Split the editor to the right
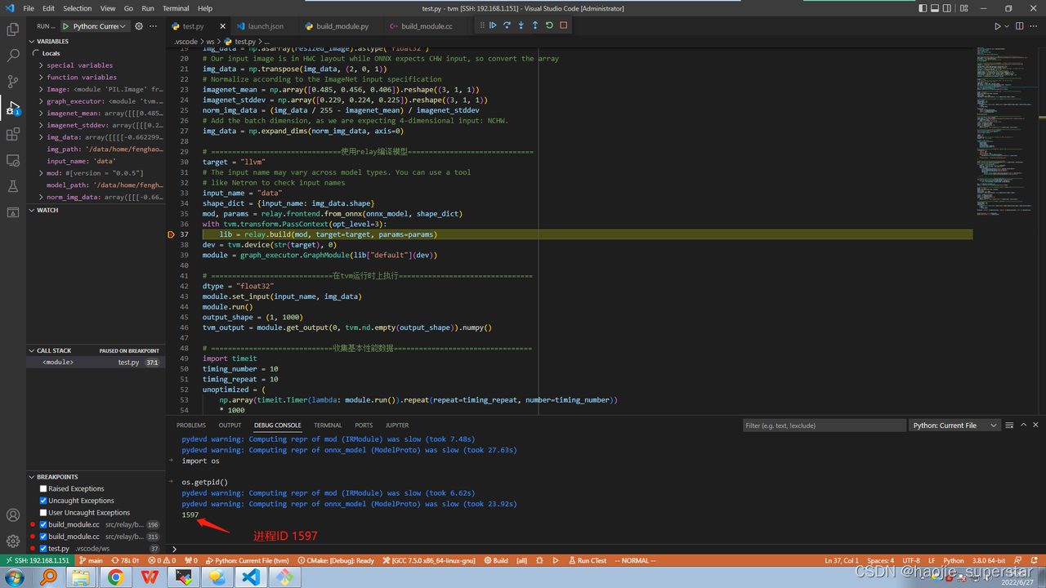The width and height of the screenshot is (1046, 588). pos(1020,26)
